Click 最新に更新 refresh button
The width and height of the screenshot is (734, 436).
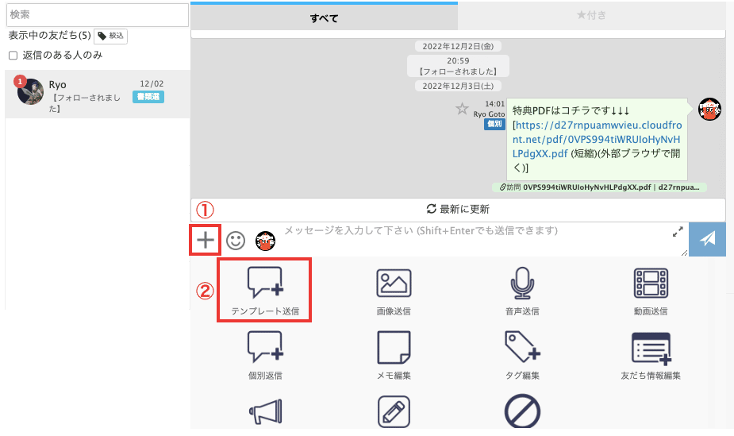click(x=458, y=210)
